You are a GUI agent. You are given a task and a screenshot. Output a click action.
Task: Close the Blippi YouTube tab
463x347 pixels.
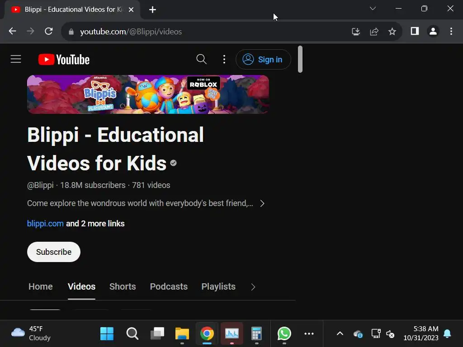(x=131, y=10)
